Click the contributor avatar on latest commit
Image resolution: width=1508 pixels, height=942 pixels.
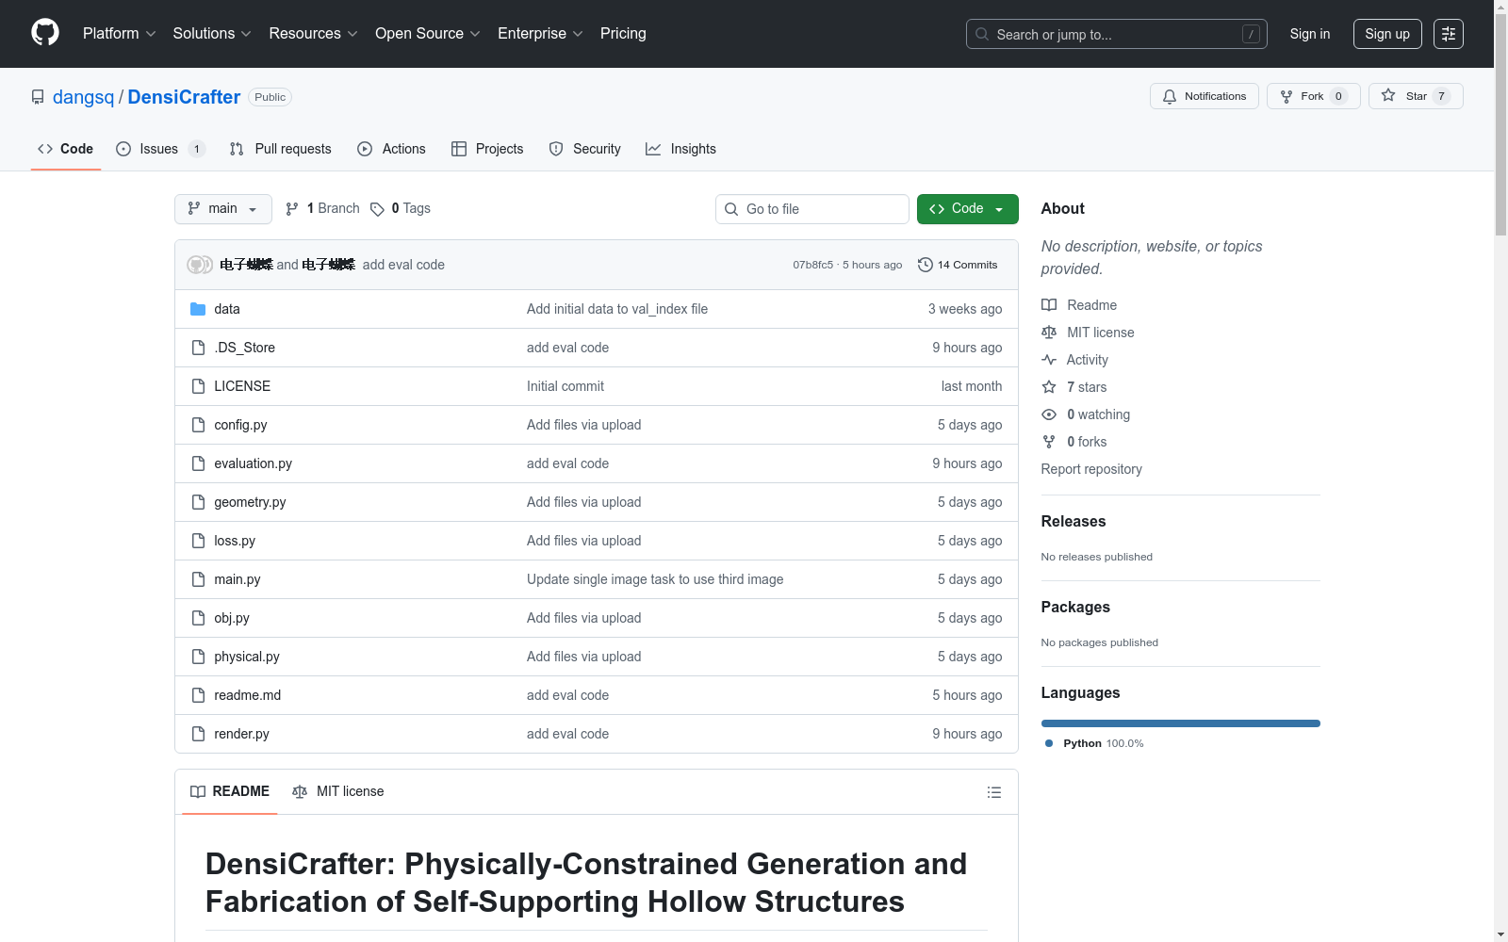pyautogui.click(x=199, y=265)
